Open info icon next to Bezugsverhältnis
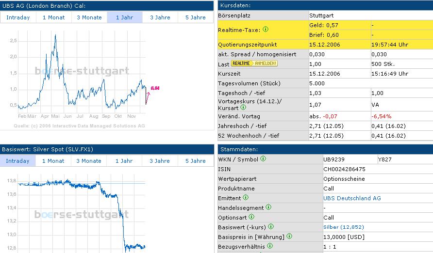This screenshot has width=433, height=253. click(x=270, y=246)
